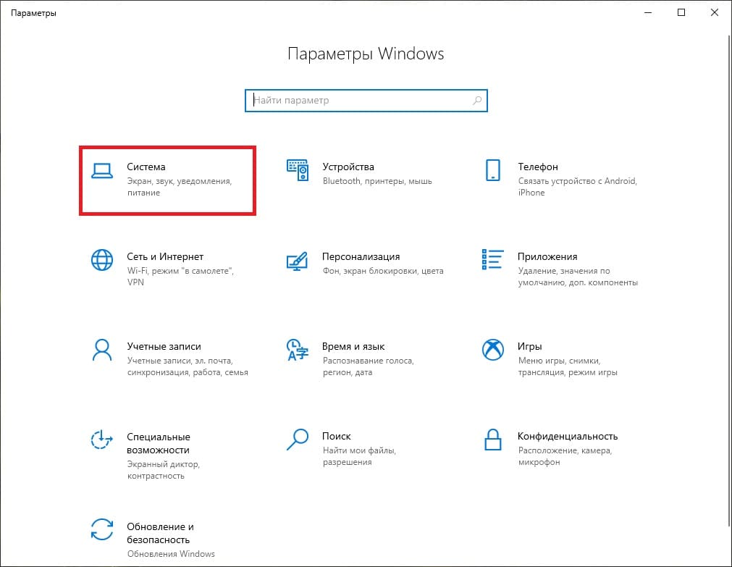Close the Параметры window
The height and width of the screenshot is (567, 732).
(x=714, y=12)
